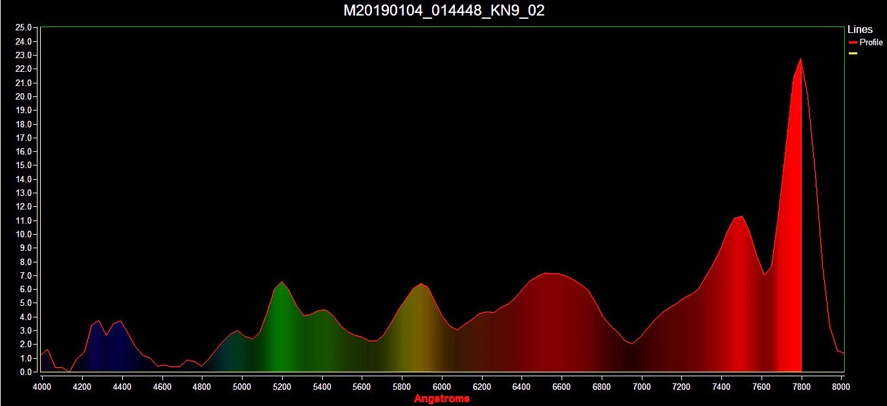Click the 17.0 y-axis tick label

tap(24, 138)
